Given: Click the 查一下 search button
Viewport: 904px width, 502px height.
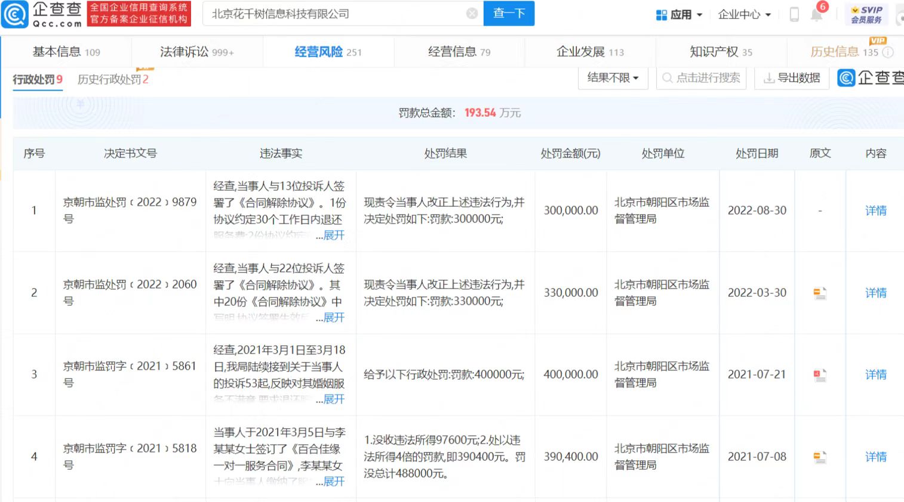Looking at the screenshot, I should pos(509,14).
